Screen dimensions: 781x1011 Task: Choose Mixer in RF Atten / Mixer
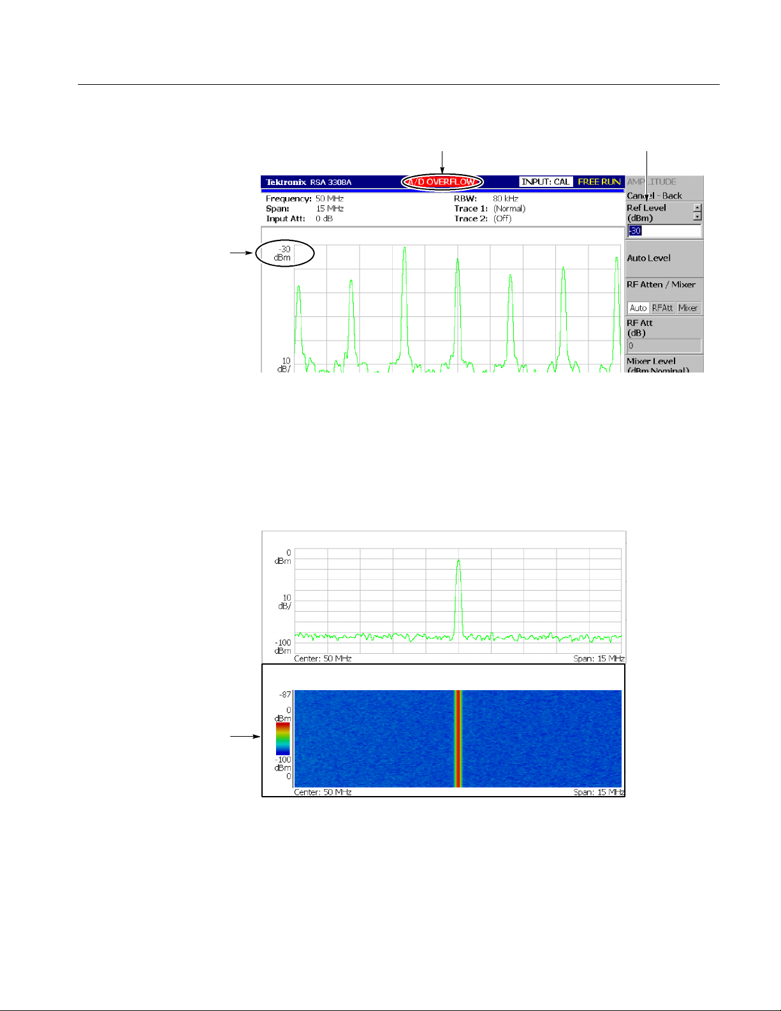(688, 308)
